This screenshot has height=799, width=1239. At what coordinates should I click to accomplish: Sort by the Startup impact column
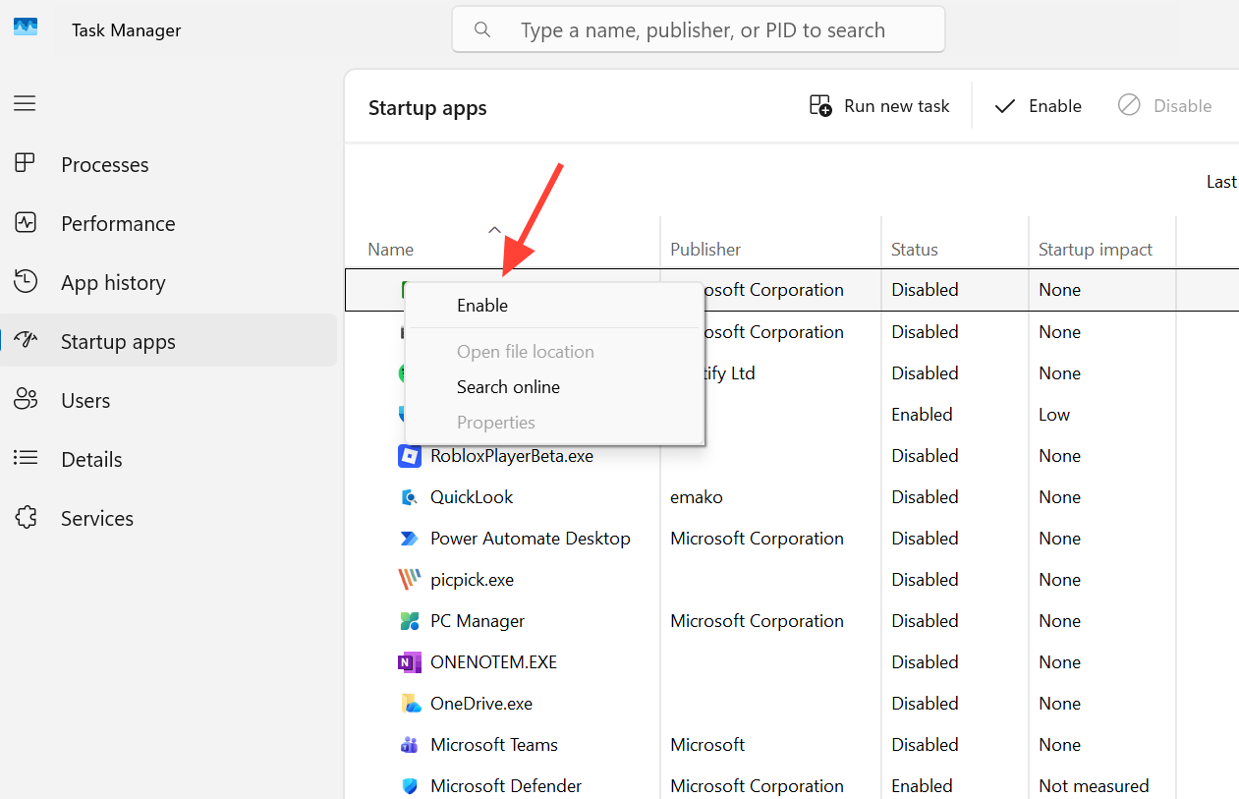pyautogui.click(x=1096, y=250)
